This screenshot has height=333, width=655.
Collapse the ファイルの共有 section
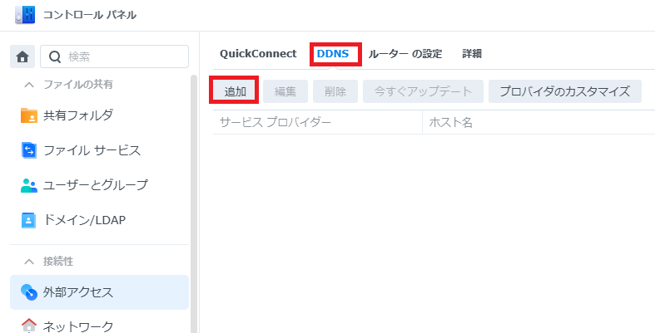29,85
